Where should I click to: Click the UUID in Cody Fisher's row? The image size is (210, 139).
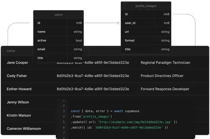coord(93,76)
